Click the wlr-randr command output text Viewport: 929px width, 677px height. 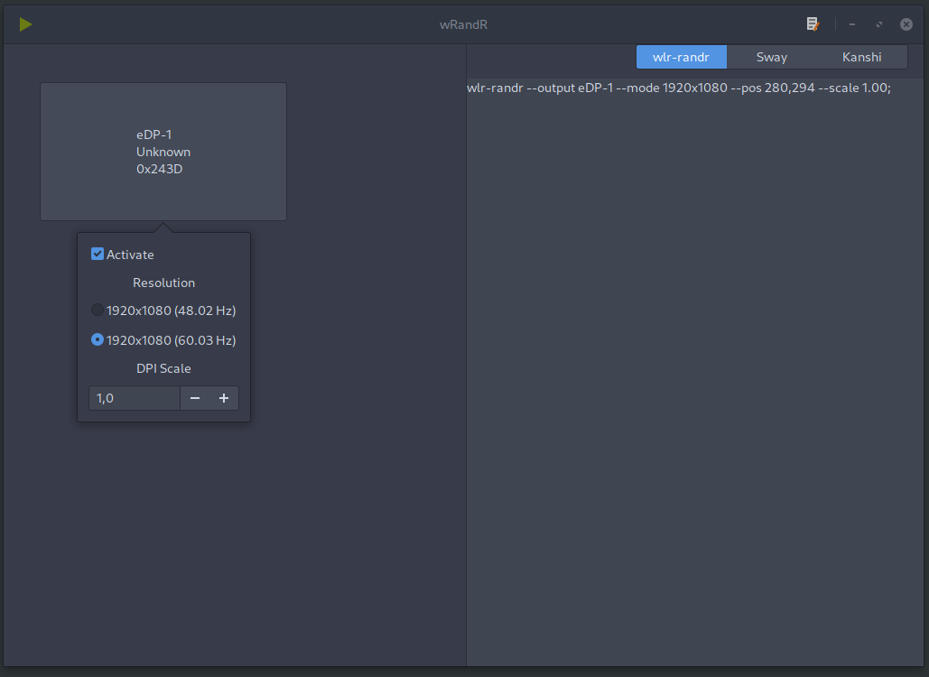[678, 88]
